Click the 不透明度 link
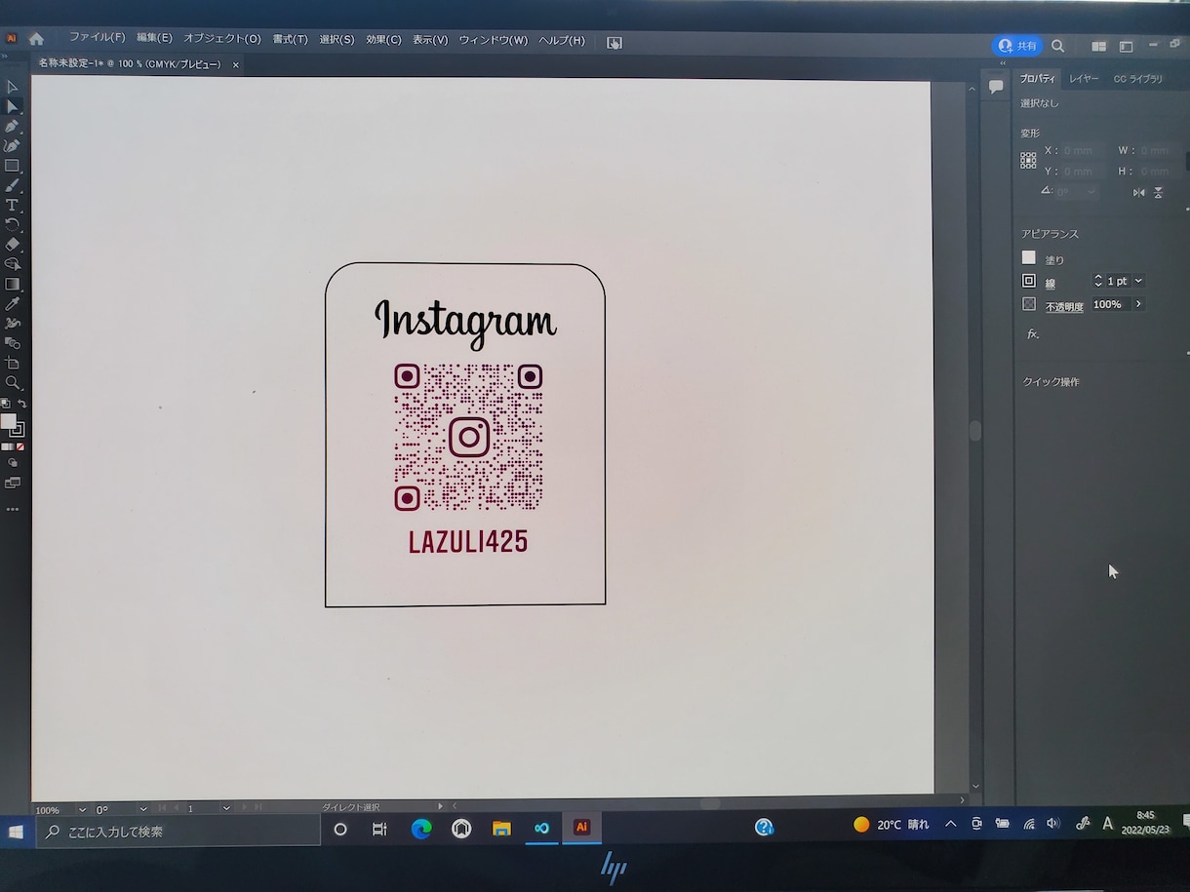This screenshot has height=892, width=1190. coord(1064,307)
